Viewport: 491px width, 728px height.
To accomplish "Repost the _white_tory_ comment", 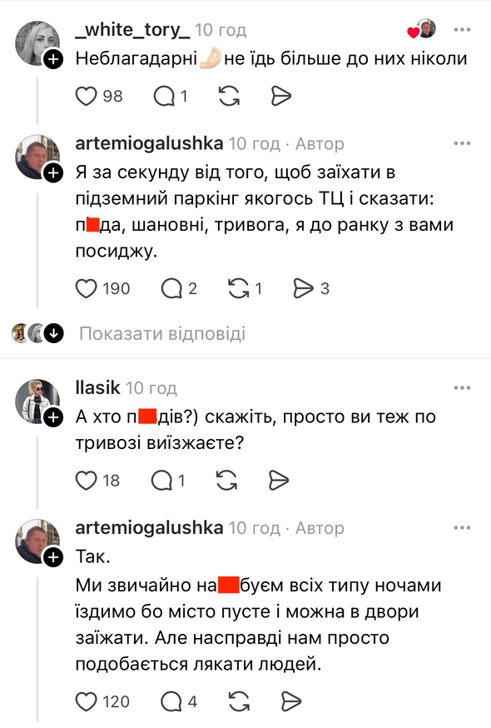I will coord(229,96).
